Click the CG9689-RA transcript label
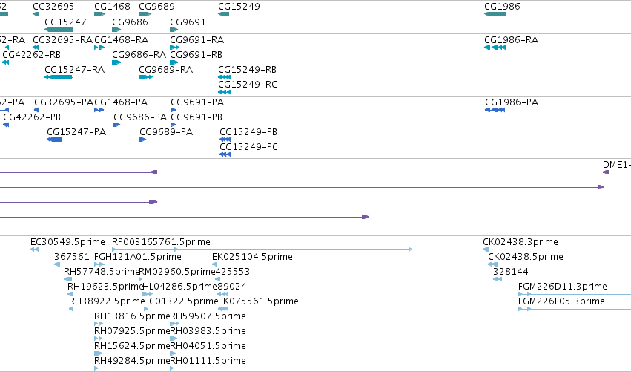Image resolution: width=631 pixels, height=372 pixels. [x=166, y=70]
